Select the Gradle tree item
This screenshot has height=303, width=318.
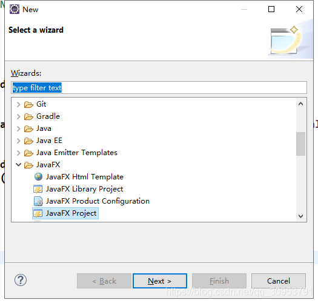click(x=48, y=116)
